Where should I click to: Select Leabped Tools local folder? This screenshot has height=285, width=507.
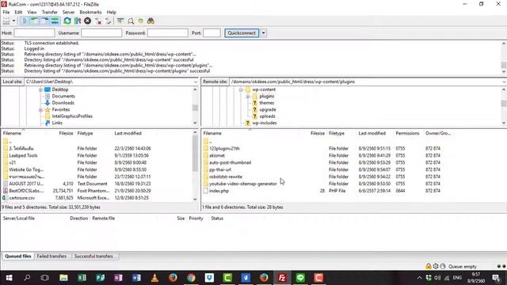(x=23, y=156)
